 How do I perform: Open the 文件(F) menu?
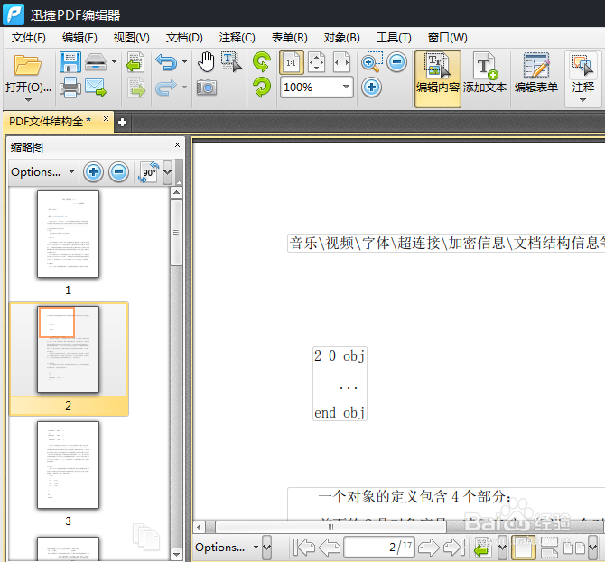(29, 38)
